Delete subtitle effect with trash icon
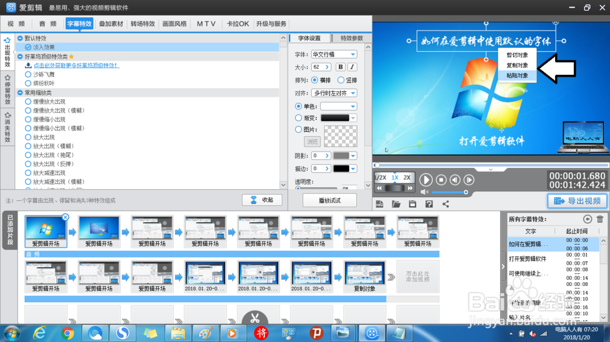The height and width of the screenshot is (342, 610). (600, 219)
